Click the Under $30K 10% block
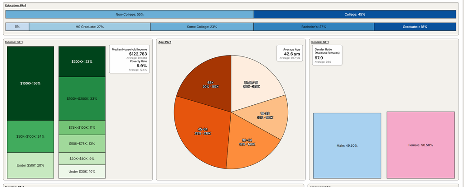 pyautogui.click(x=82, y=172)
